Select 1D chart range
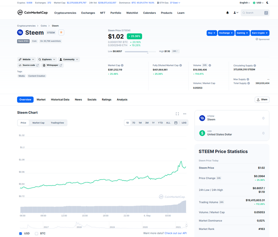 (127, 123)
